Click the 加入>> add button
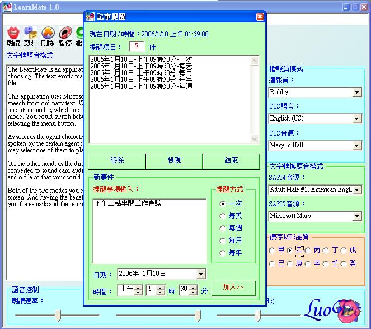 pos(233,288)
